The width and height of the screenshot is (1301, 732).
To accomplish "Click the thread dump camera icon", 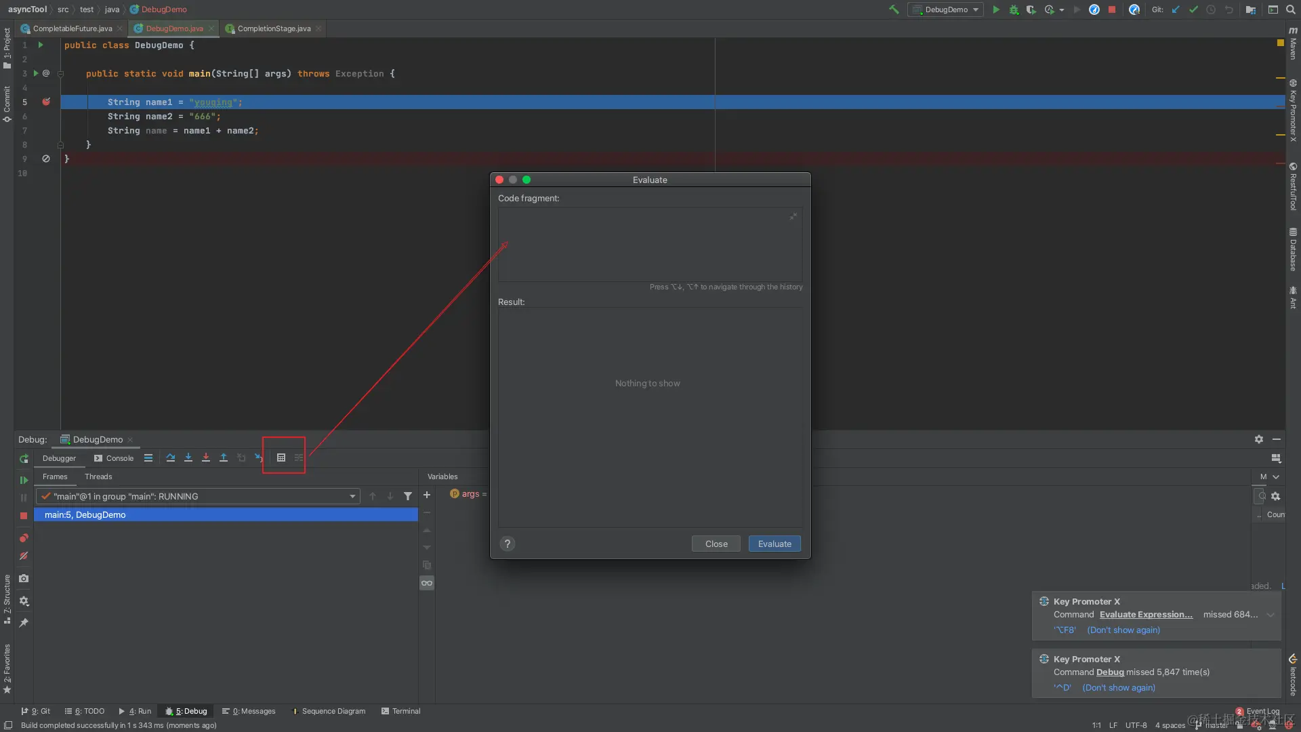I will pyautogui.click(x=24, y=579).
